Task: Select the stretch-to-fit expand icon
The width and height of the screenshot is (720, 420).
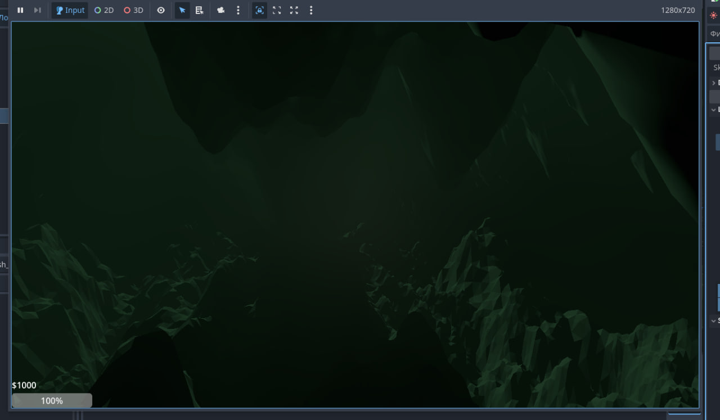Action: point(294,10)
